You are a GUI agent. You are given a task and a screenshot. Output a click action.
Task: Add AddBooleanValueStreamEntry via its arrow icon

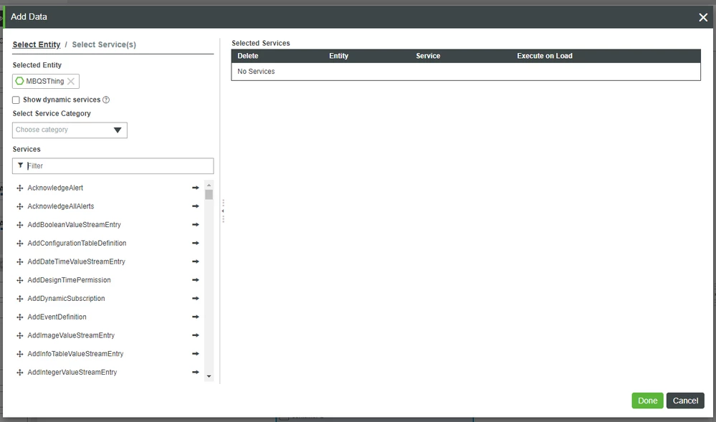(194, 224)
